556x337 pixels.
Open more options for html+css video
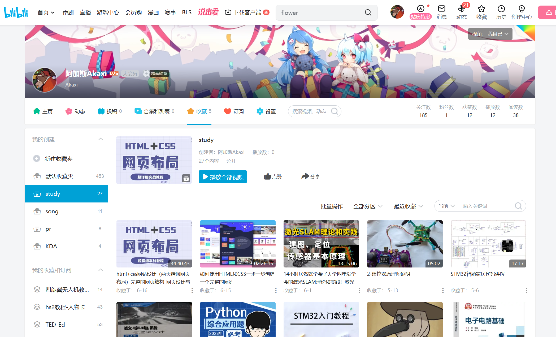point(192,290)
